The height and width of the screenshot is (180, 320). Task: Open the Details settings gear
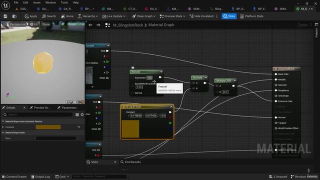[82, 114]
